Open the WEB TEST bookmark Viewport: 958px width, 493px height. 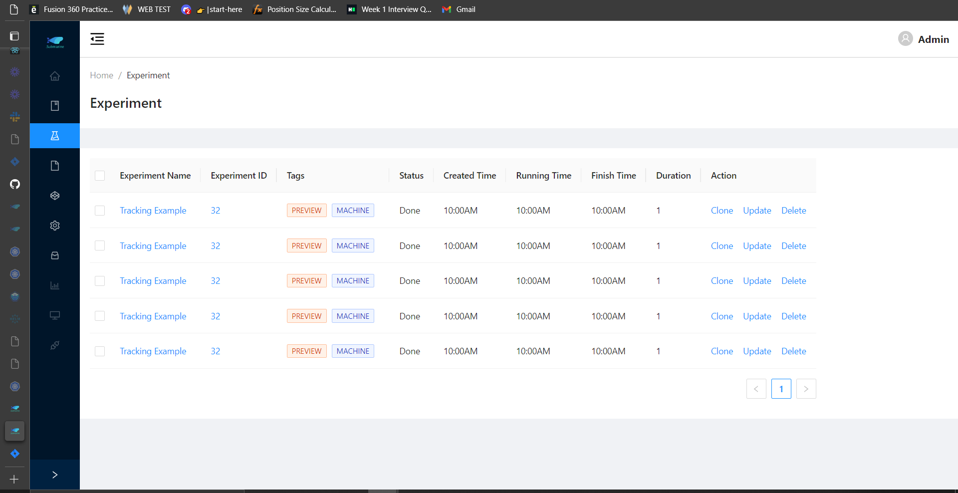tap(147, 9)
